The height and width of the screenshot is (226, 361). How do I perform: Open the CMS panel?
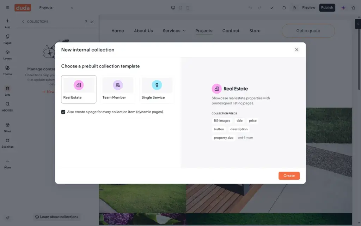[7, 91]
